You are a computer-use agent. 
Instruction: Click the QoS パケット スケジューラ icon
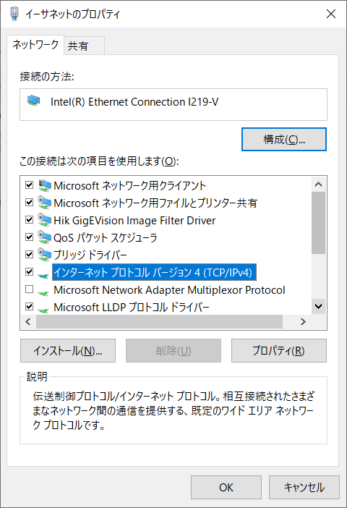pyautogui.click(x=45, y=237)
